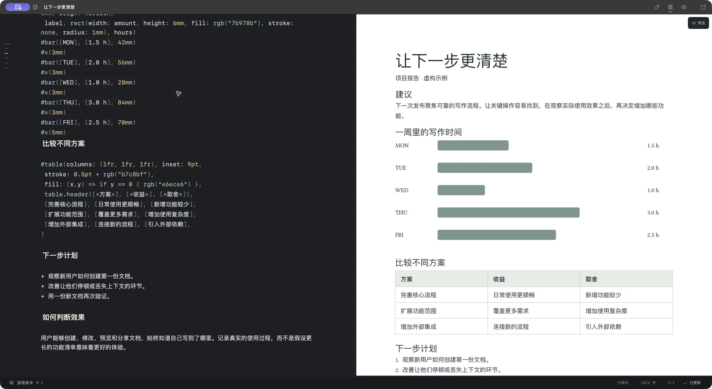The height and width of the screenshot is (389, 712).
Task: Click the 取舍 header cell in the preview table
Action: click(x=627, y=279)
